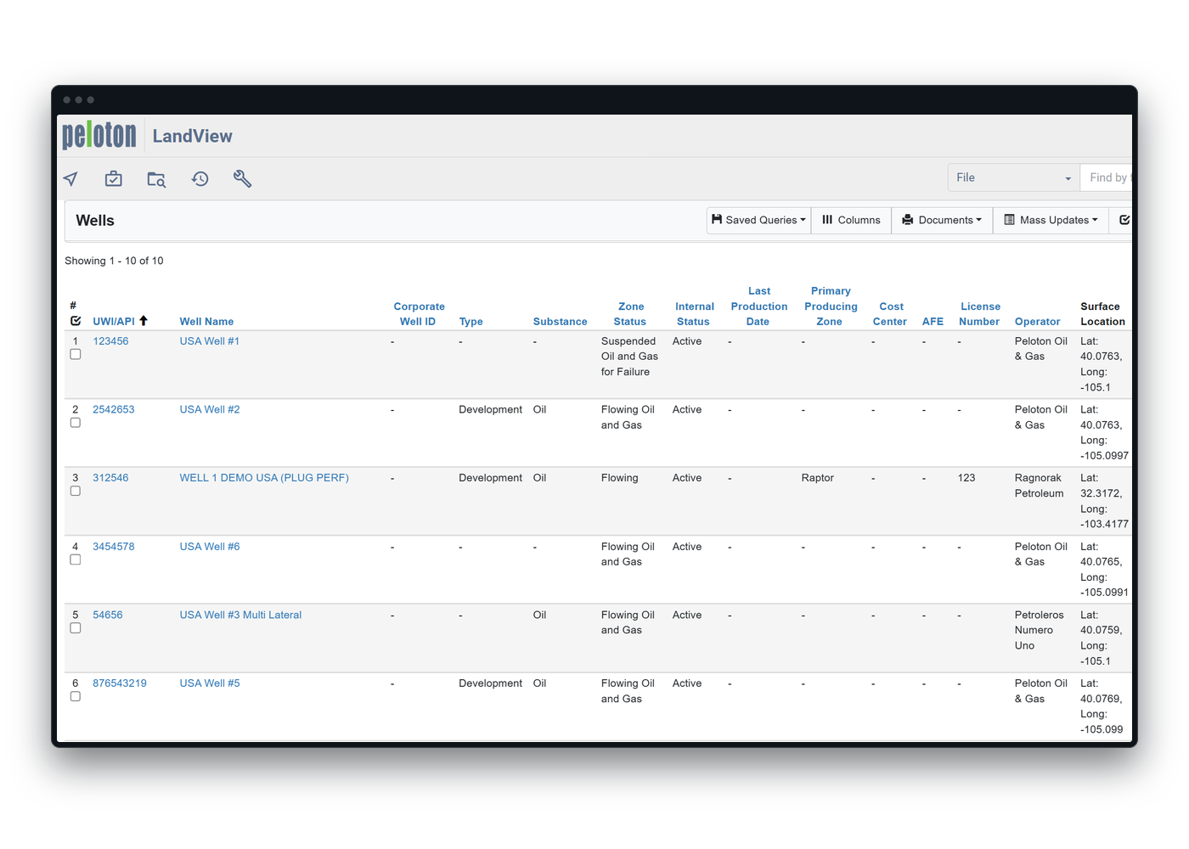1189x849 pixels.
Task: Sort by Internal Status column header
Action: 694,314
